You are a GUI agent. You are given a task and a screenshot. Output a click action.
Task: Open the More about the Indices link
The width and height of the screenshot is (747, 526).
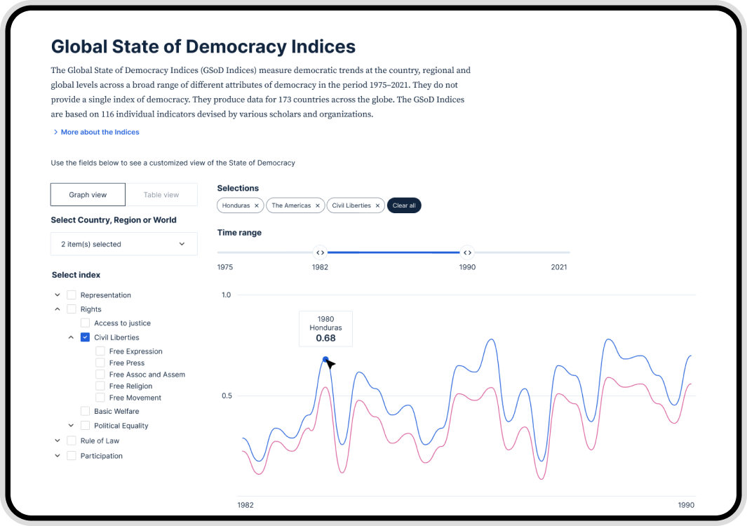[x=100, y=132]
